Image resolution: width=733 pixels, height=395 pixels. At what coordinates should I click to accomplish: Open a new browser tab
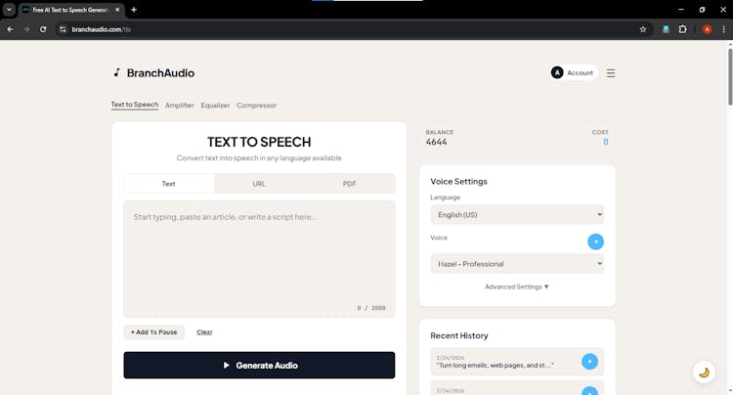click(134, 10)
